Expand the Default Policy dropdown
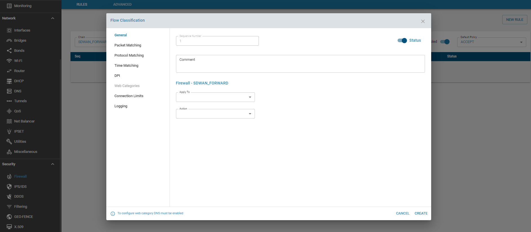This screenshot has width=531, height=232. pyautogui.click(x=491, y=42)
